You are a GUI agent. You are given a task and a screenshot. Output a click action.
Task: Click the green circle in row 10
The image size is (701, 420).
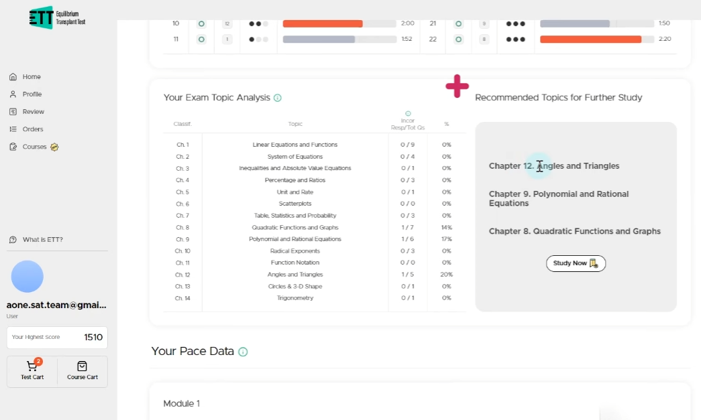[201, 23]
